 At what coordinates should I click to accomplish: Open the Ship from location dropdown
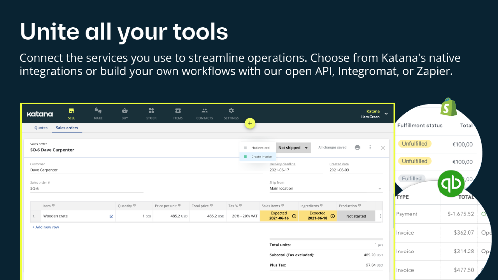(379, 189)
